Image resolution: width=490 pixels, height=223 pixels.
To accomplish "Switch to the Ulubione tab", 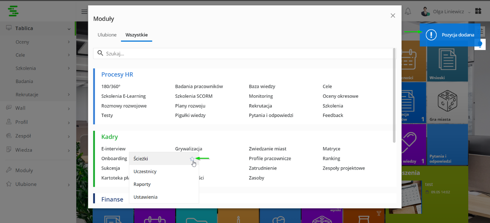I will coord(107,35).
